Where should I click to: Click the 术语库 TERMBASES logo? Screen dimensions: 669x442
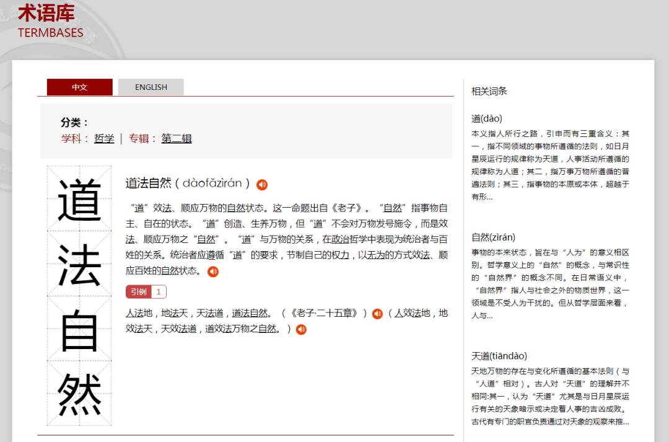pyautogui.click(x=50, y=20)
